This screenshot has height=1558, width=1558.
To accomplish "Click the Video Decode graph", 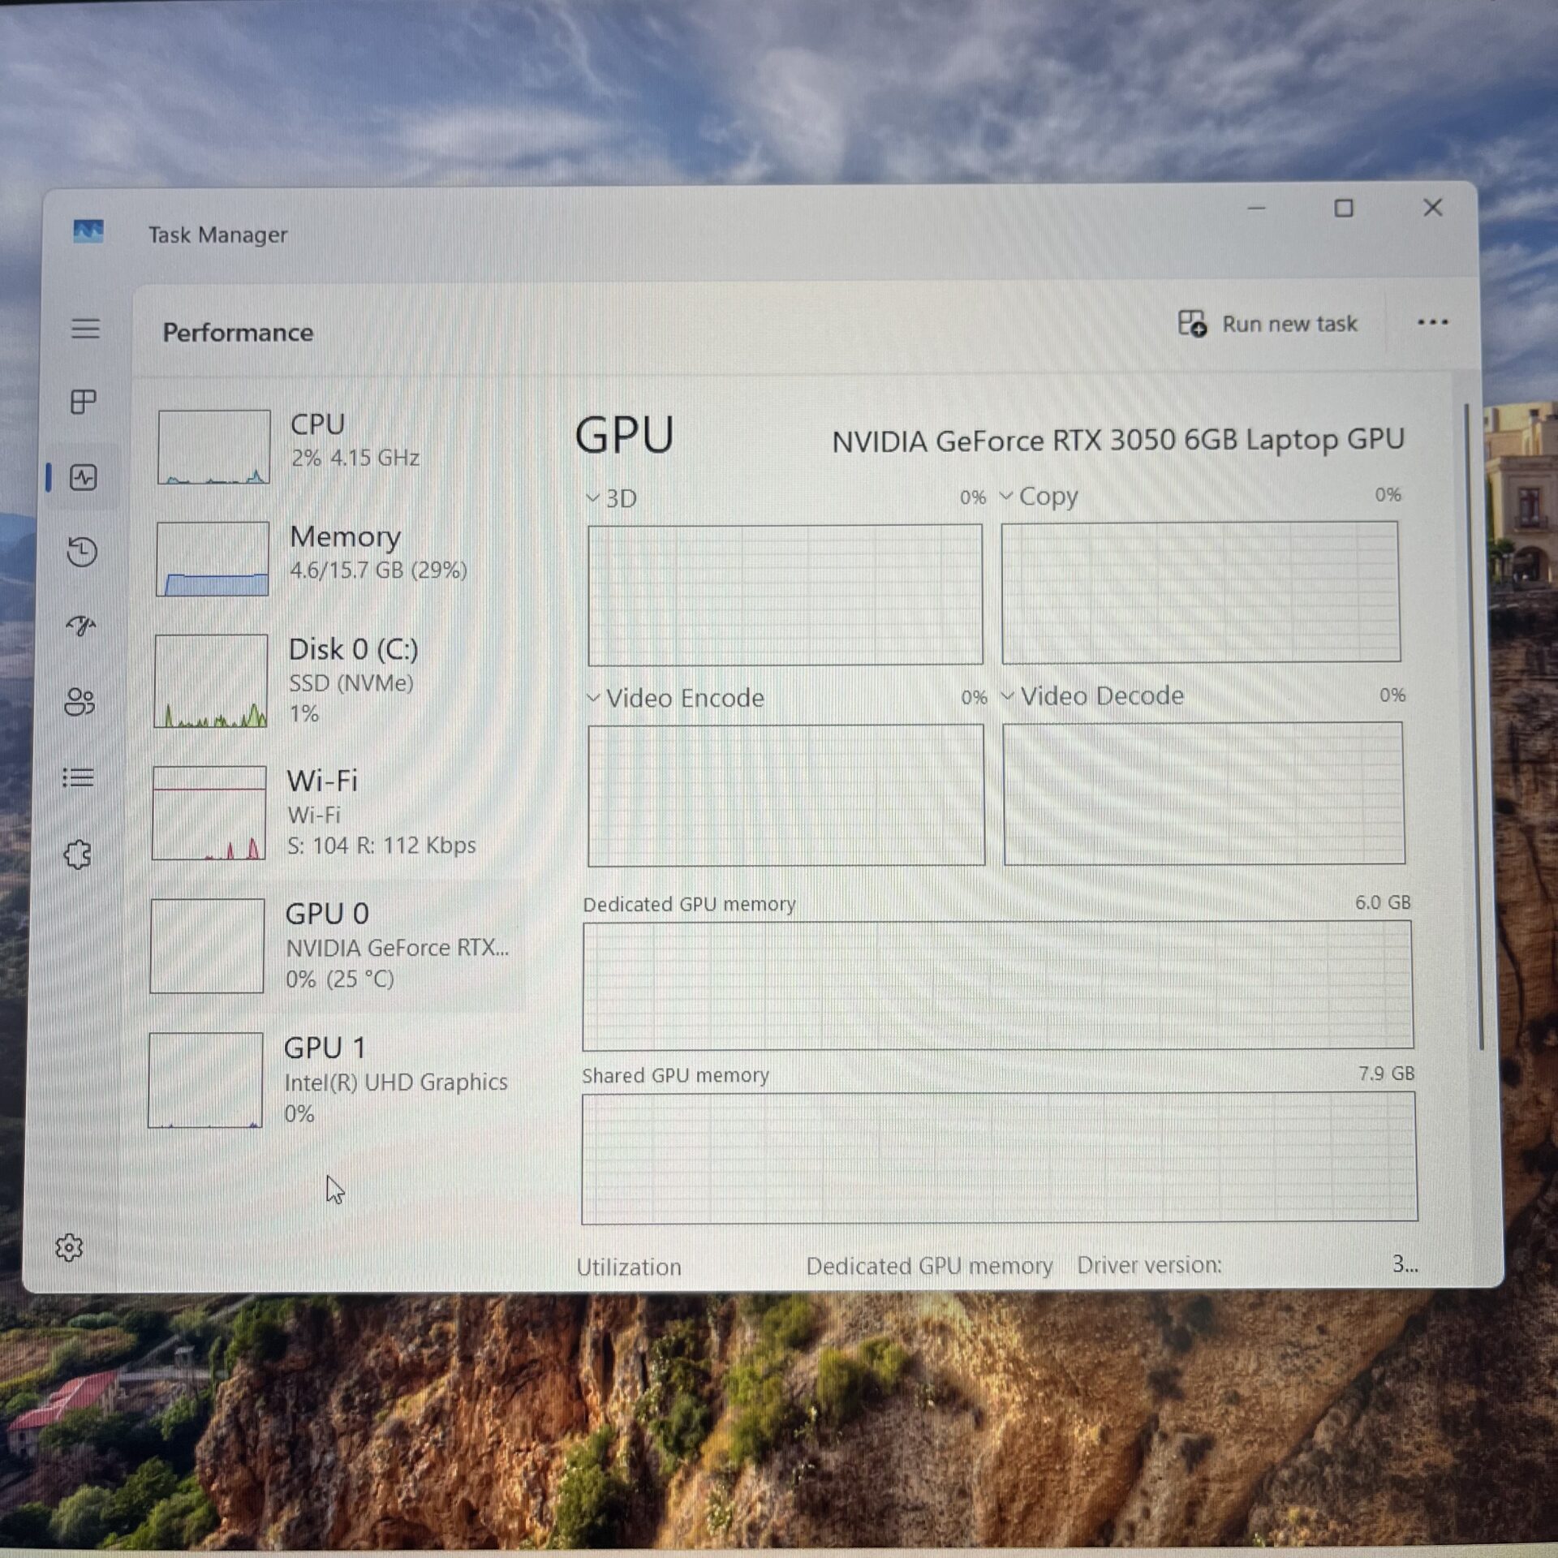I will coord(1204,794).
